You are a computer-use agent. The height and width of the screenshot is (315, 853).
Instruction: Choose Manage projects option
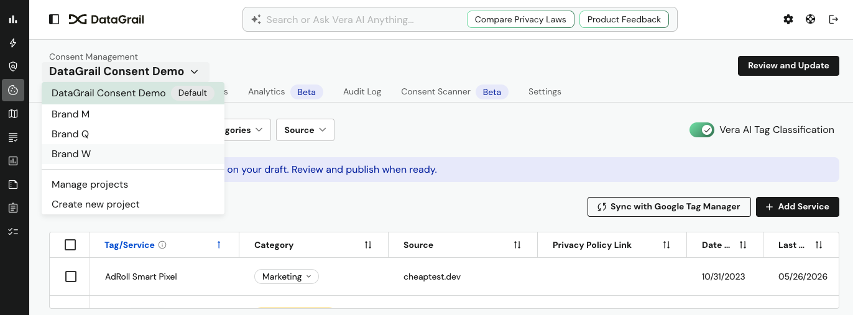(133, 185)
